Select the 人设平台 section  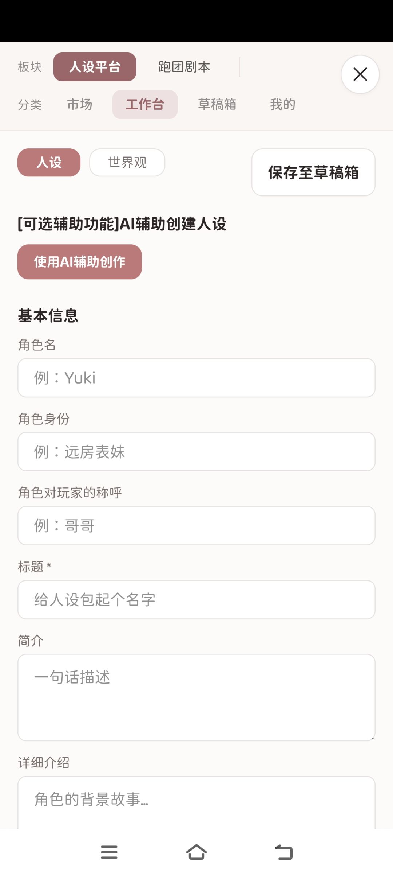point(95,67)
